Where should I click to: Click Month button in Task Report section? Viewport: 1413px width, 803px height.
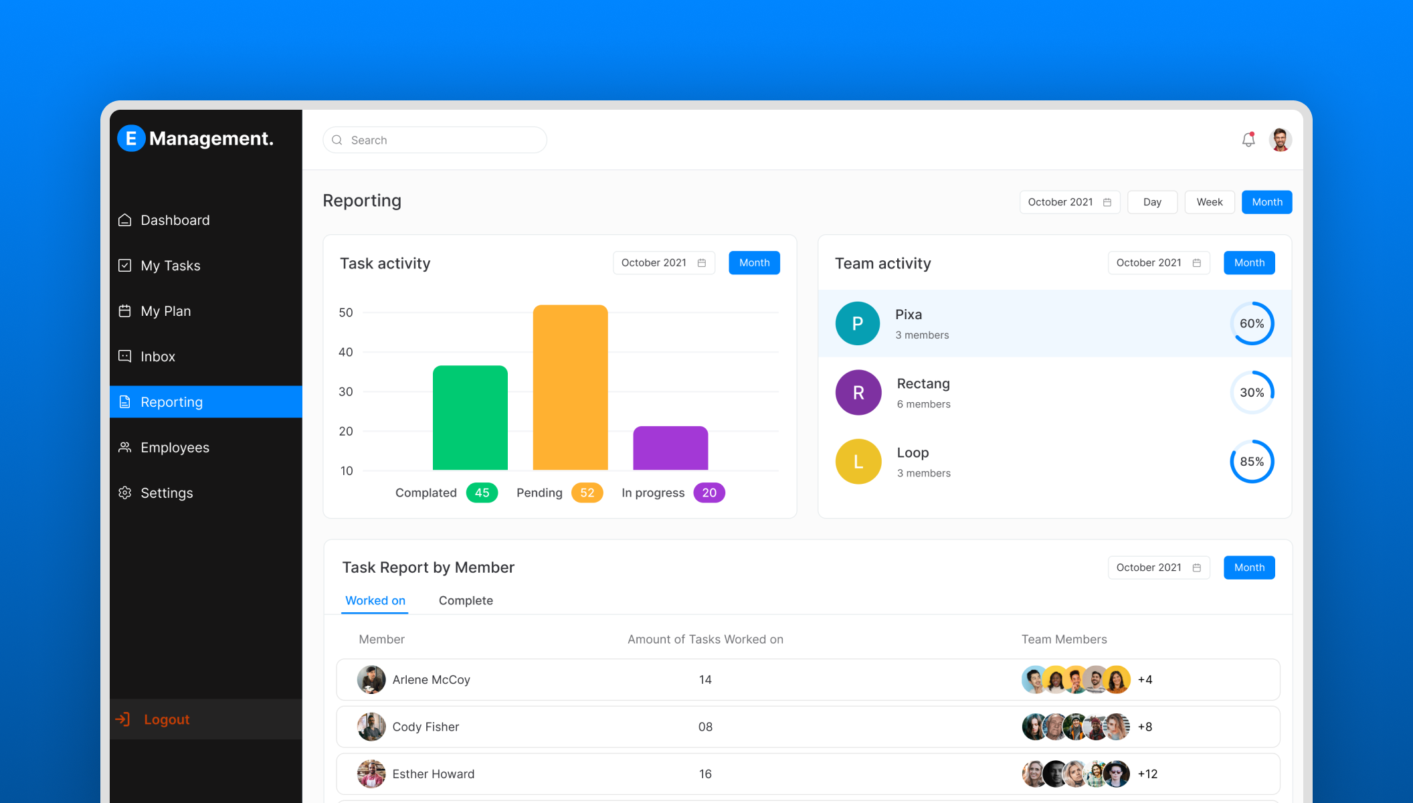click(x=1249, y=567)
